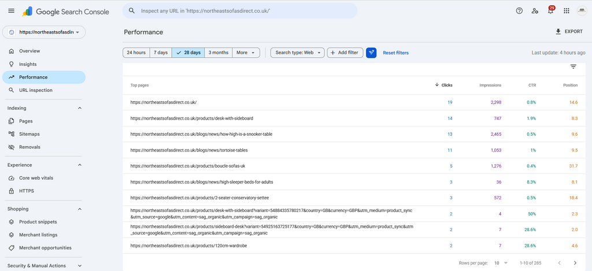Go to next page of results
This screenshot has width=592, height=271.
click(x=575, y=263)
